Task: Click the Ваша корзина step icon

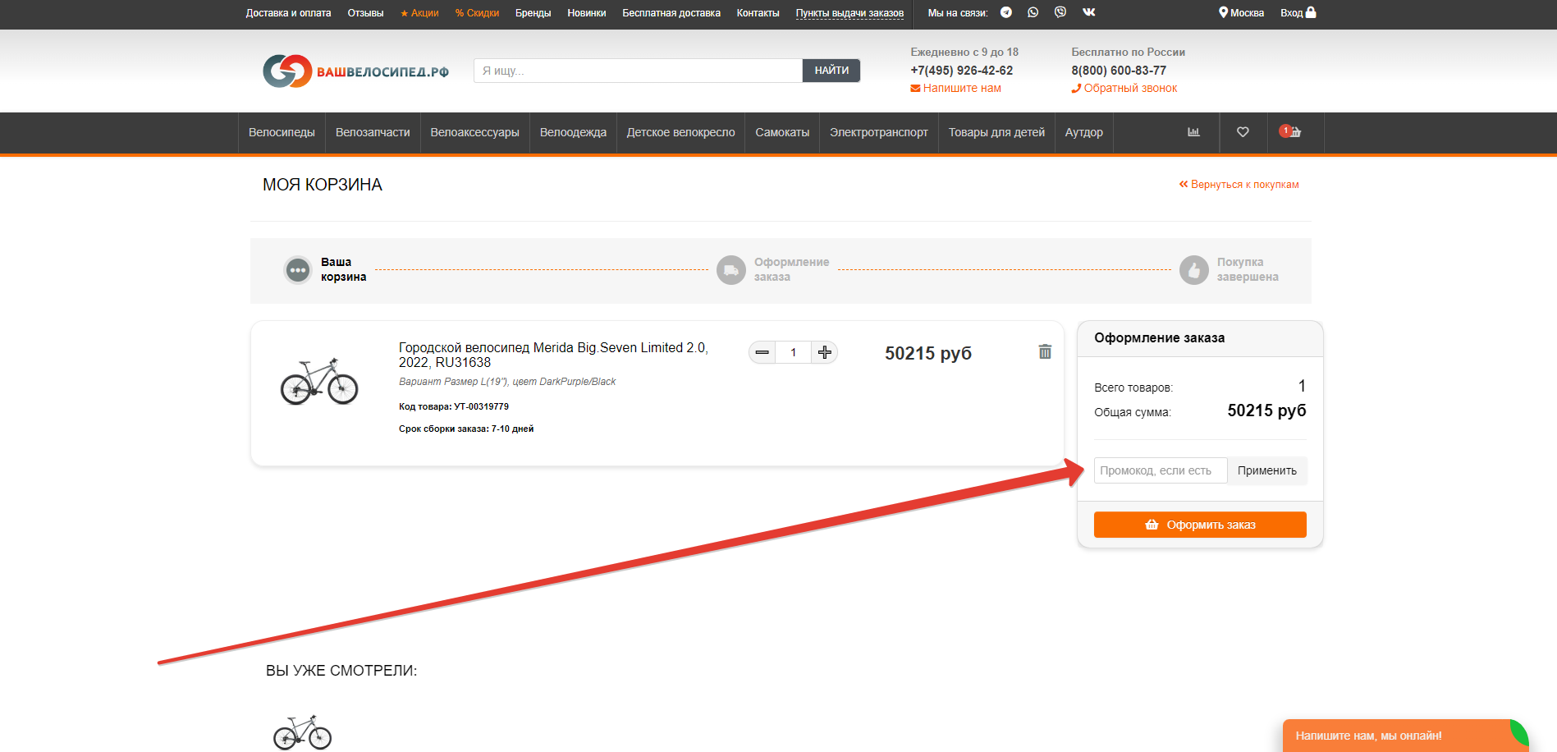Action: (x=297, y=269)
